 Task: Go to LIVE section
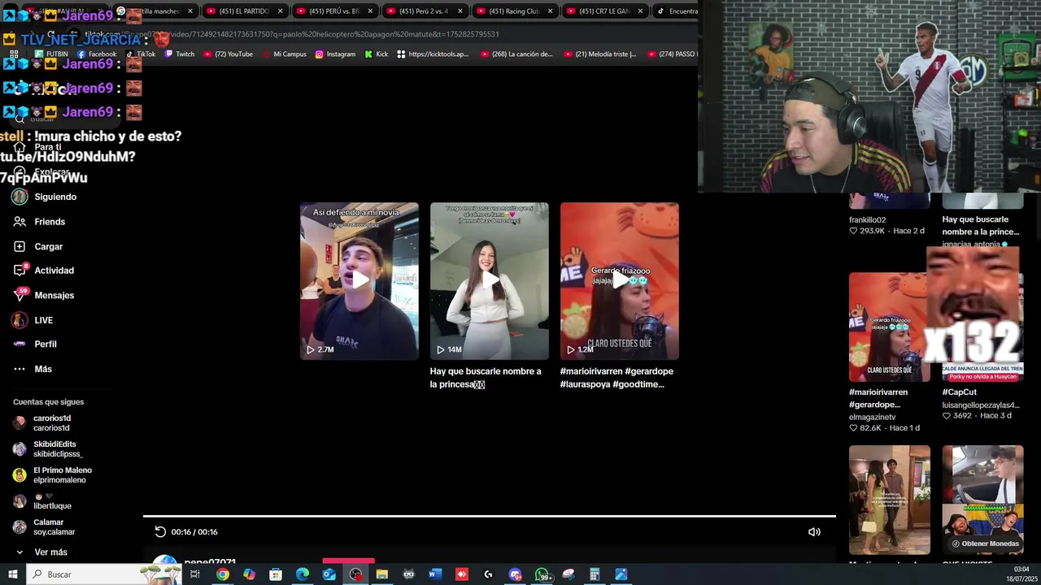43,320
